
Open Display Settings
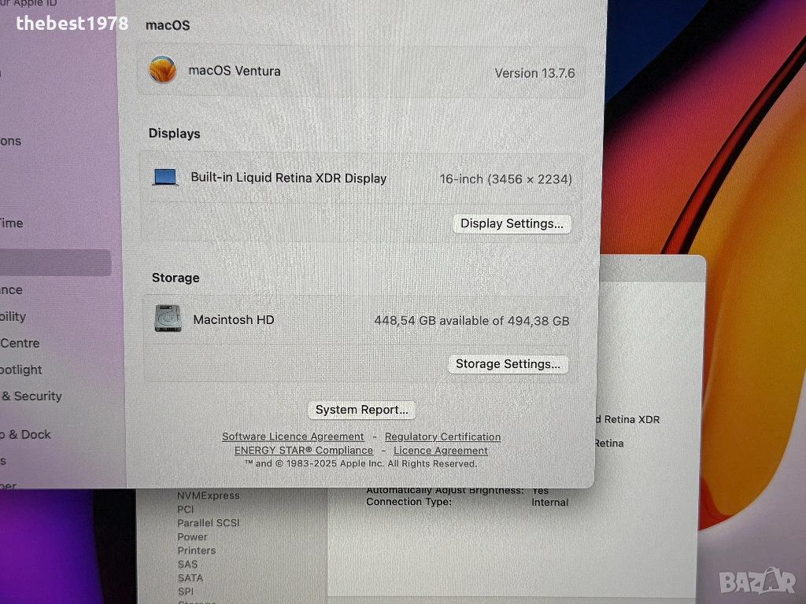click(512, 223)
